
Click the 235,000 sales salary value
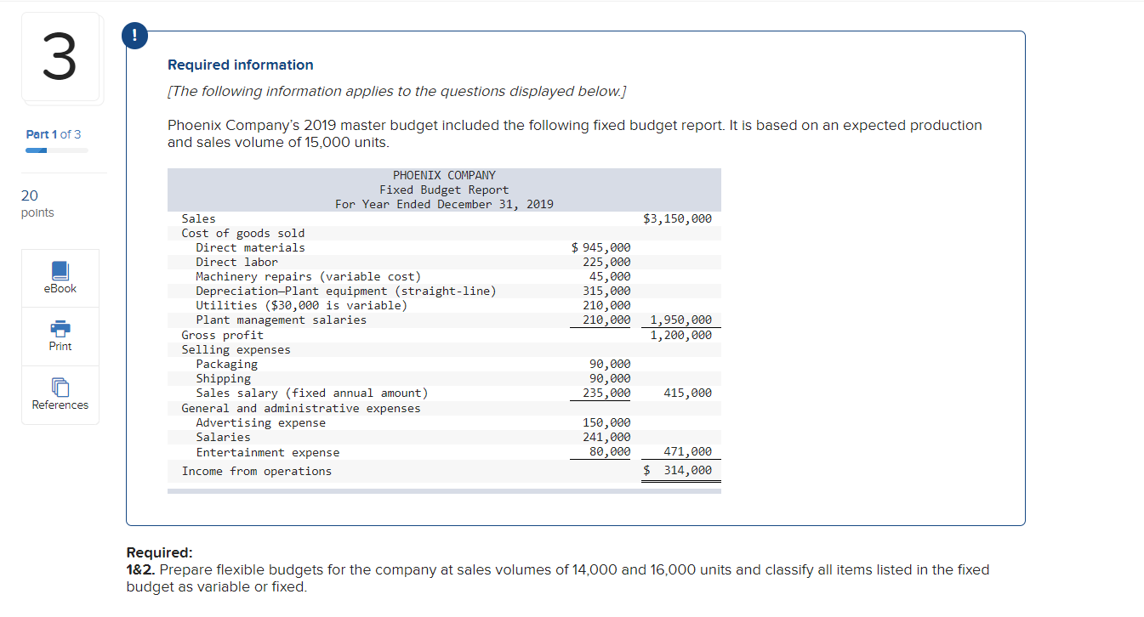click(607, 393)
